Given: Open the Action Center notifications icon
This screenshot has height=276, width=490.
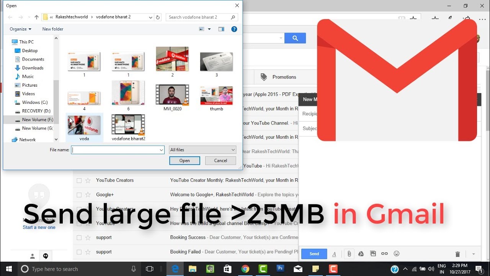Looking at the screenshot, I should pos(479,269).
